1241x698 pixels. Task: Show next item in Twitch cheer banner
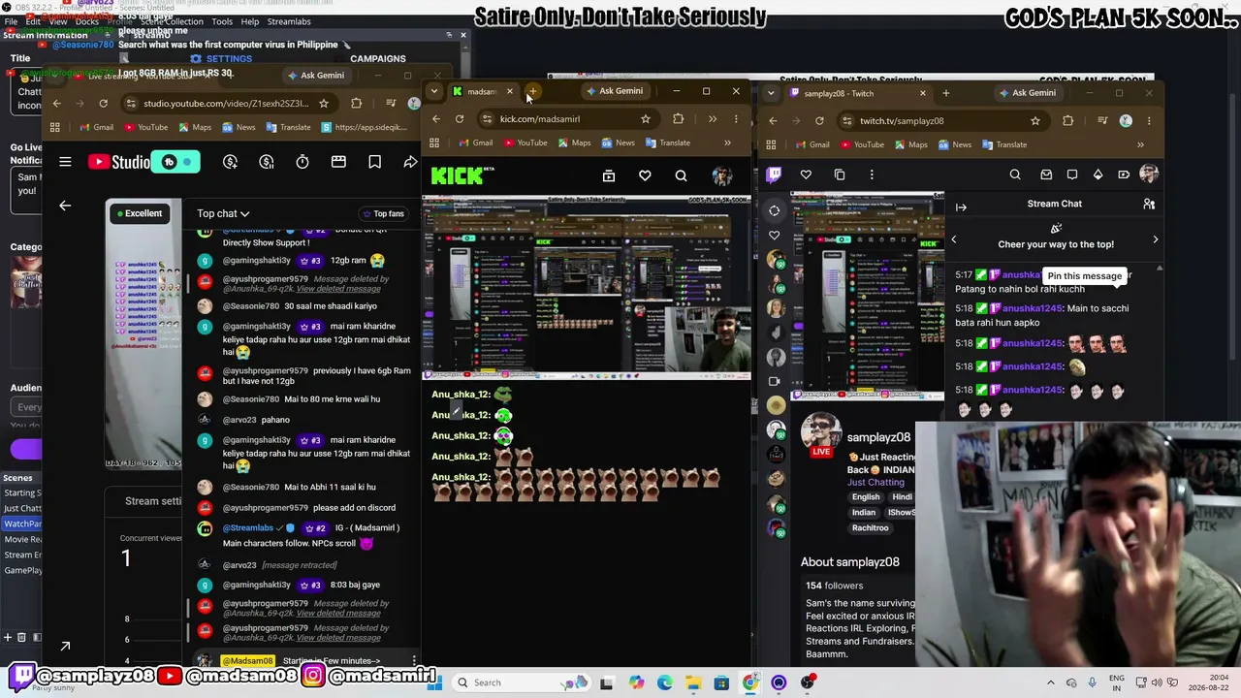point(1155,238)
